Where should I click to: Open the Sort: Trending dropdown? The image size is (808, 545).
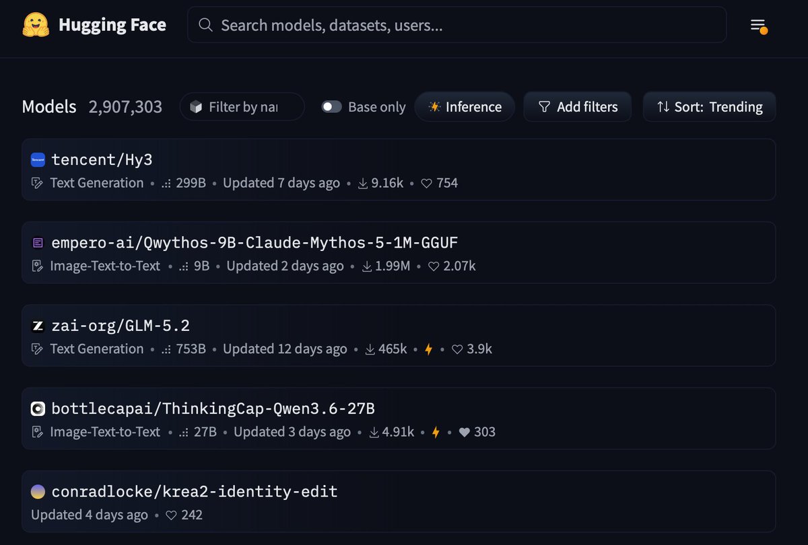click(x=709, y=107)
